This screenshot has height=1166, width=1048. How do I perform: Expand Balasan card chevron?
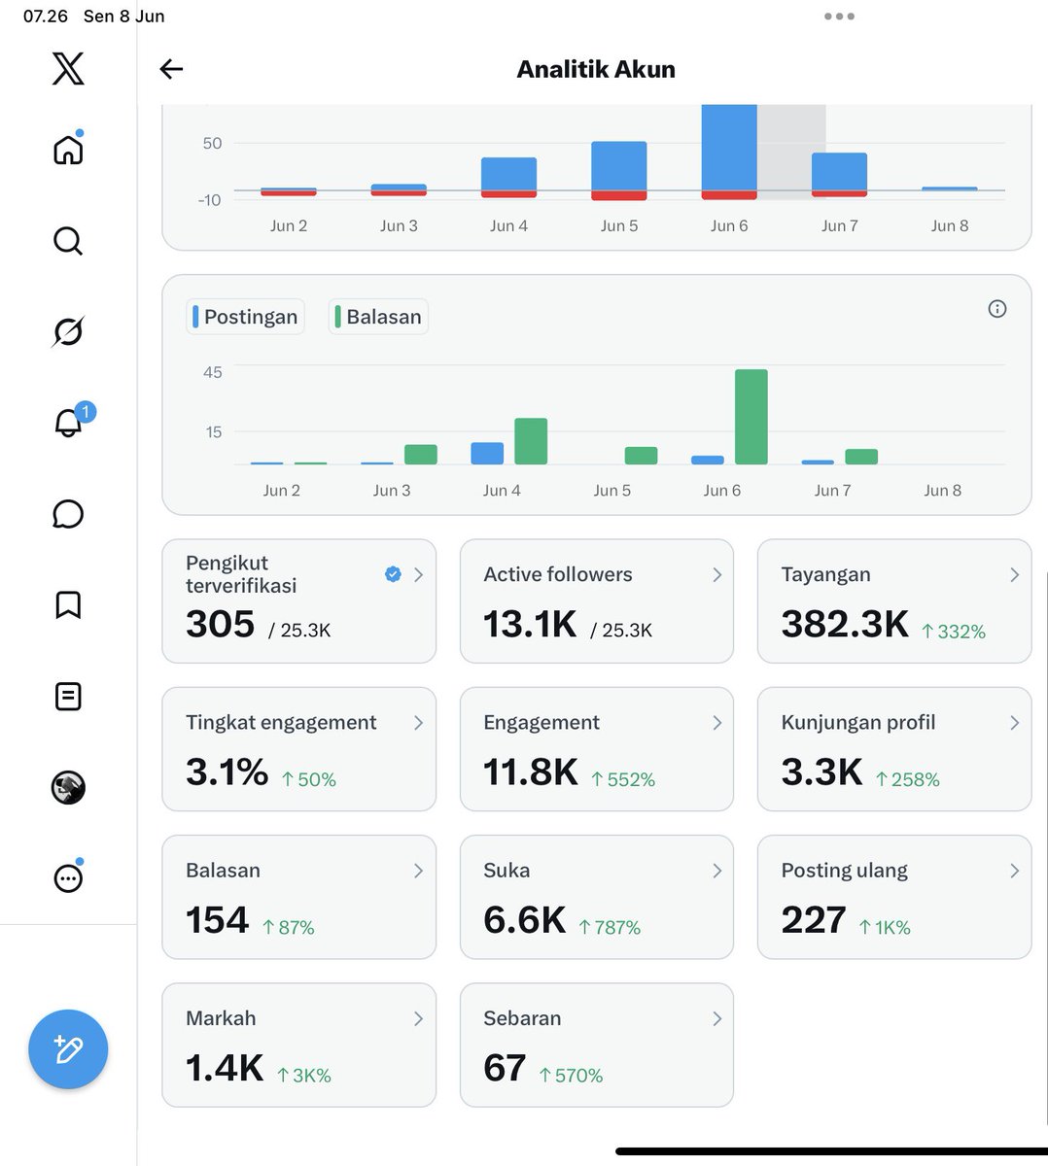click(x=418, y=871)
